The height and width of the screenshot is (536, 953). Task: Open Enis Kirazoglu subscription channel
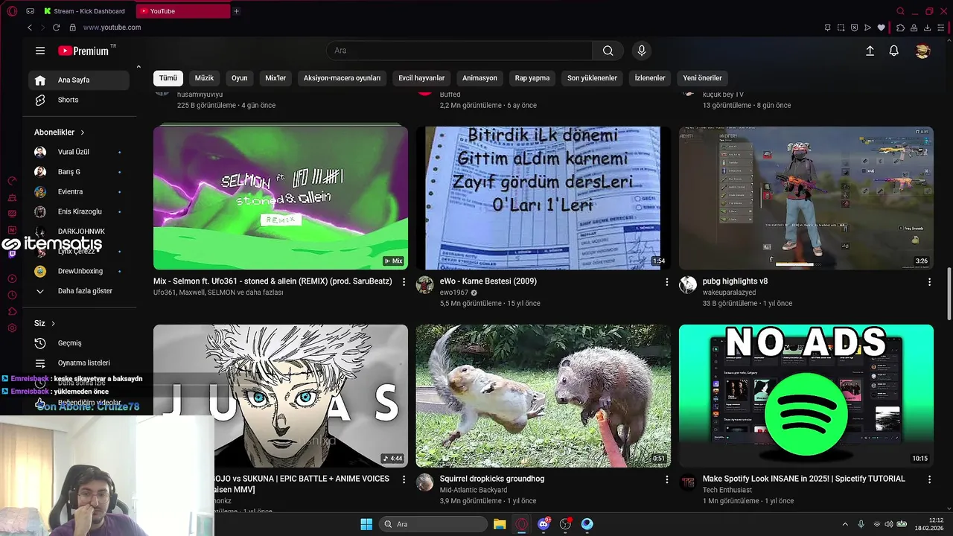click(79, 211)
